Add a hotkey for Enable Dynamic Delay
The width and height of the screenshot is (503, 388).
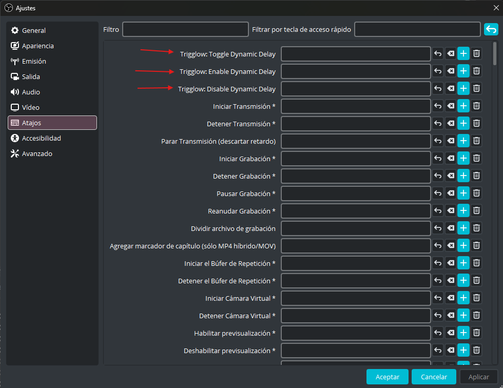[x=463, y=71]
